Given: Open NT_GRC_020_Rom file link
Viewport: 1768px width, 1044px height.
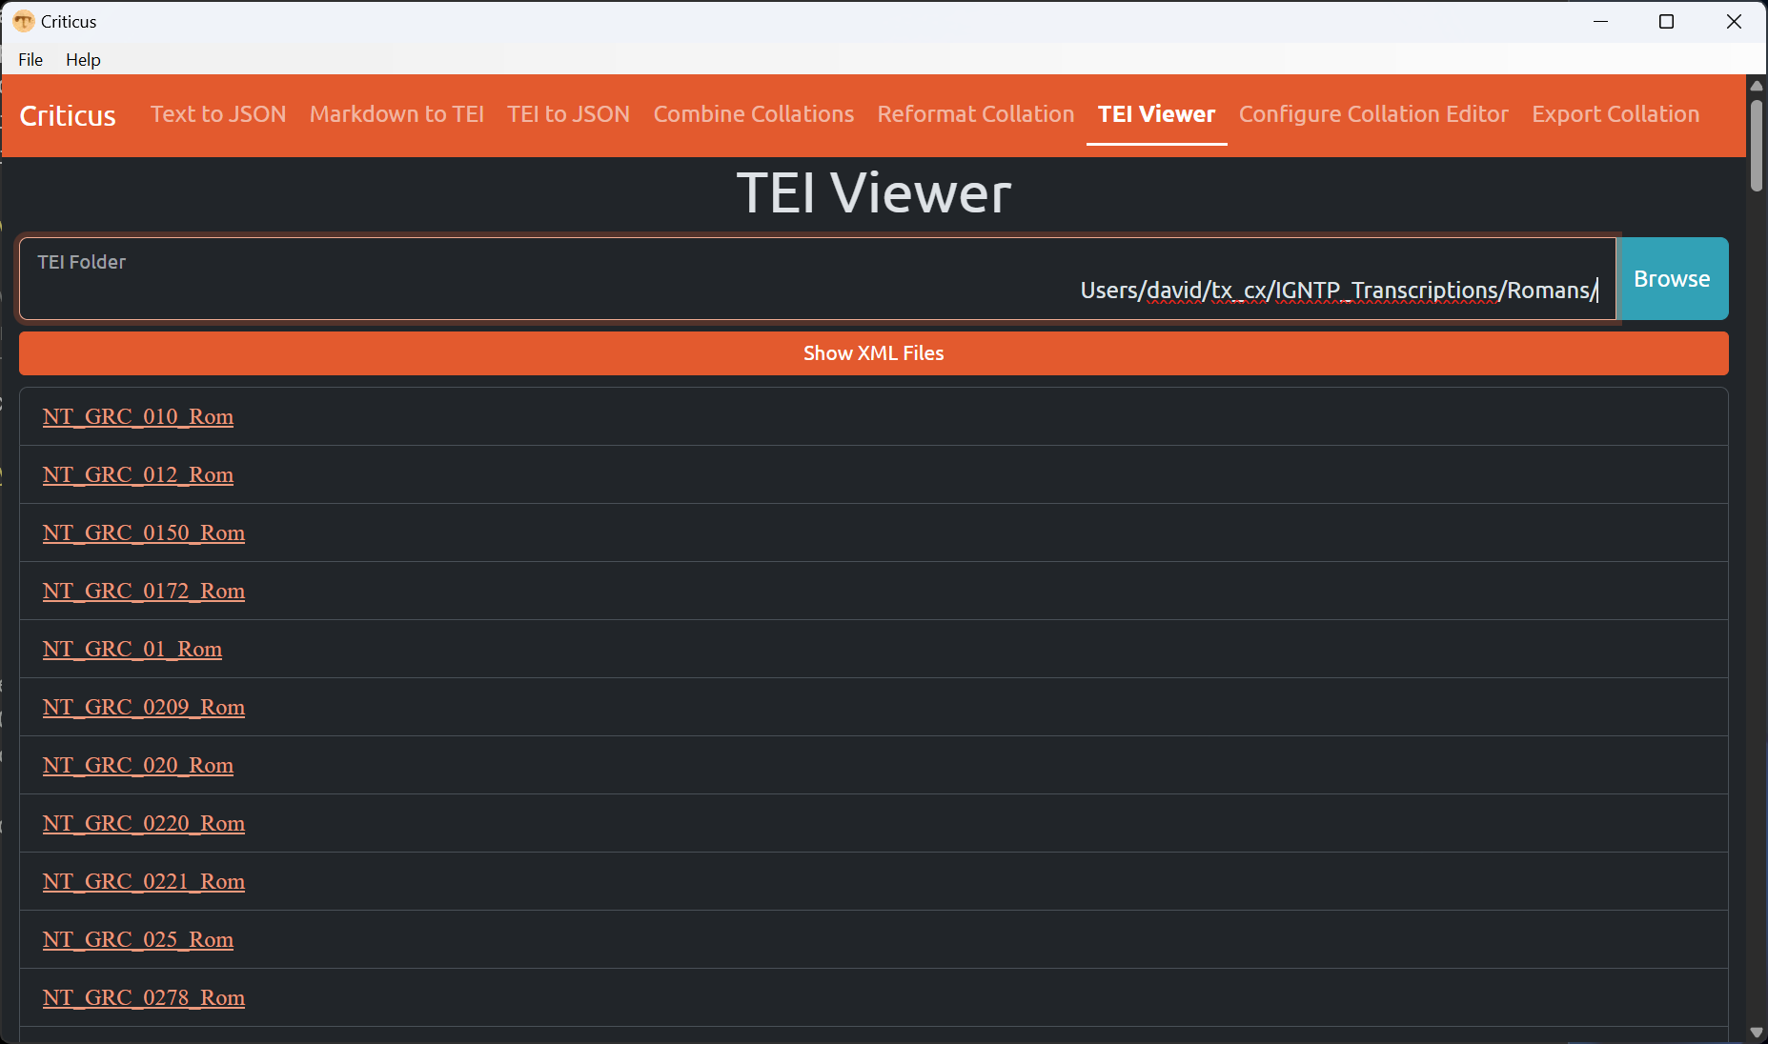Looking at the screenshot, I should [x=138, y=765].
